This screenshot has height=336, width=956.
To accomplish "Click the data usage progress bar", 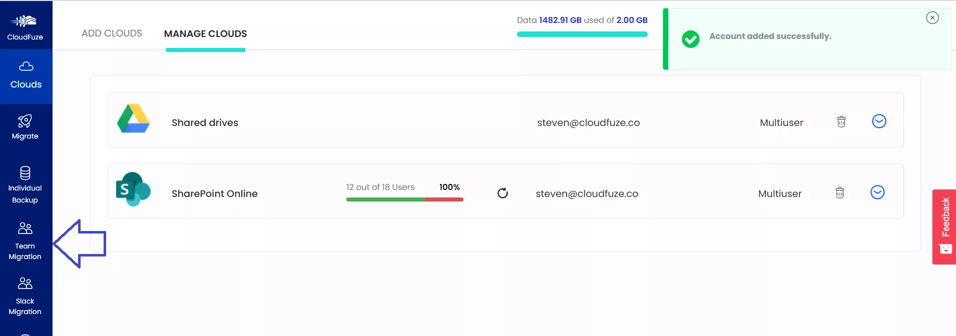I will [x=582, y=34].
